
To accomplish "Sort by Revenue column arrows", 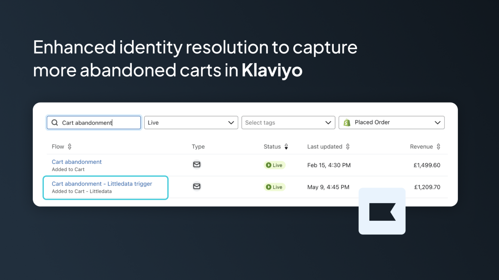I will 438,147.
